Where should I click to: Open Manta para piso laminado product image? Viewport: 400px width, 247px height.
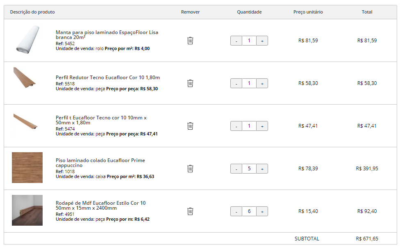(27, 39)
